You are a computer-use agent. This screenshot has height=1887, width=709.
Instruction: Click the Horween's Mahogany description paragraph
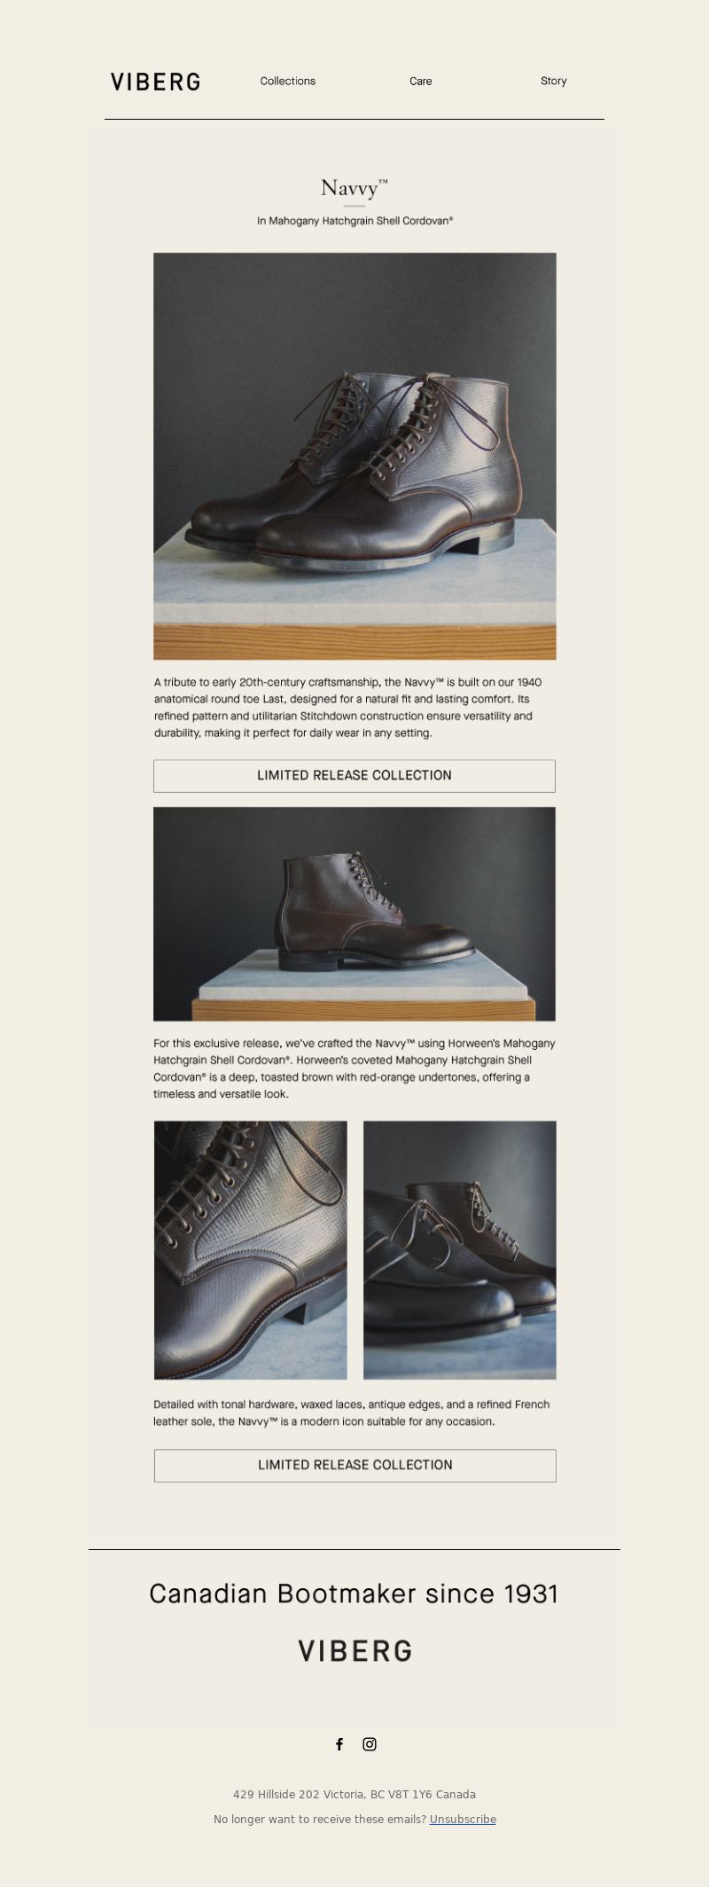click(354, 1069)
